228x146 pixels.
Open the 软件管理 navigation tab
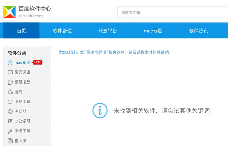62,31
